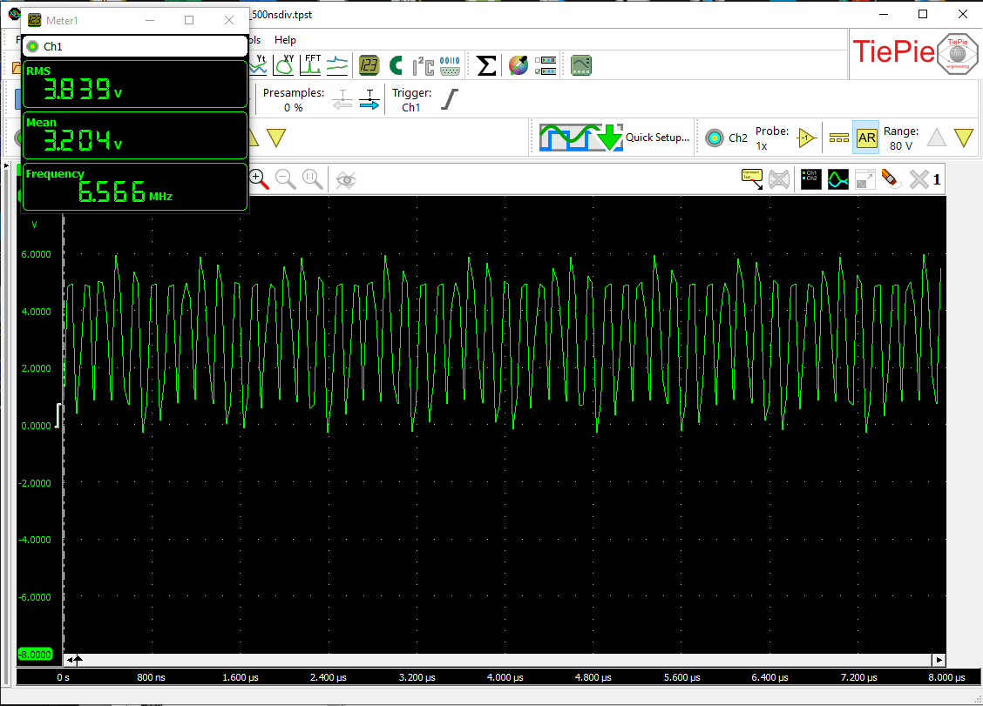Create a new Yt graph

tap(258, 64)
